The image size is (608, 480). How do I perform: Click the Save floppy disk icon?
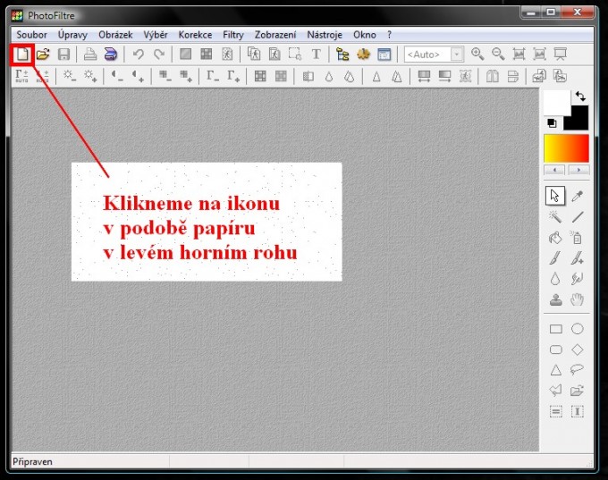pos(63,55)
